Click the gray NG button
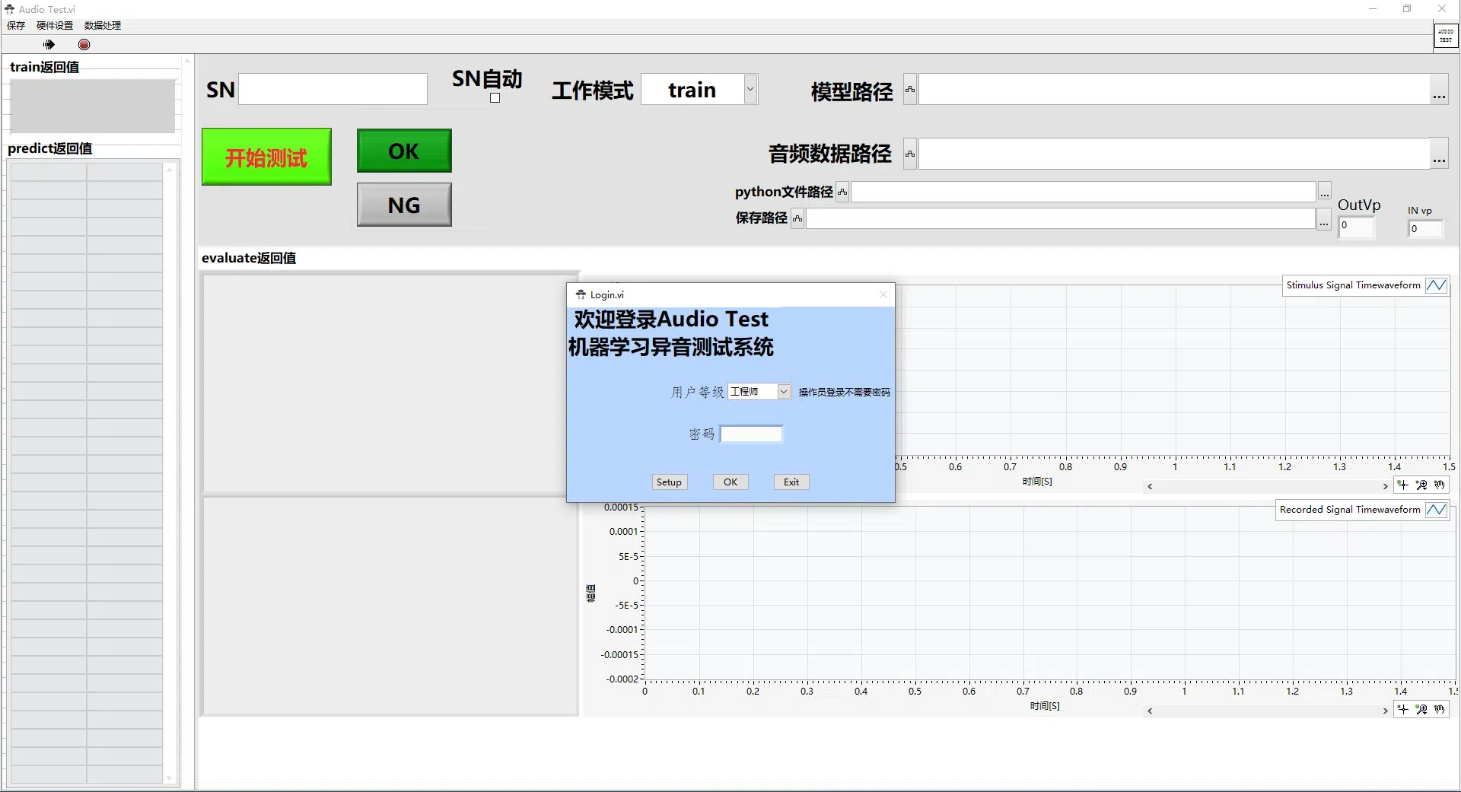1461x792 pixels. [404, 205]
